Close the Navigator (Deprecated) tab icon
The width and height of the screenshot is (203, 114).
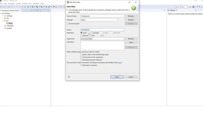20,10
